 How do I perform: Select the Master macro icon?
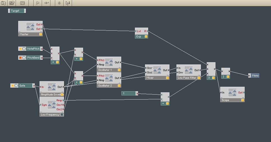pos(30,27)
